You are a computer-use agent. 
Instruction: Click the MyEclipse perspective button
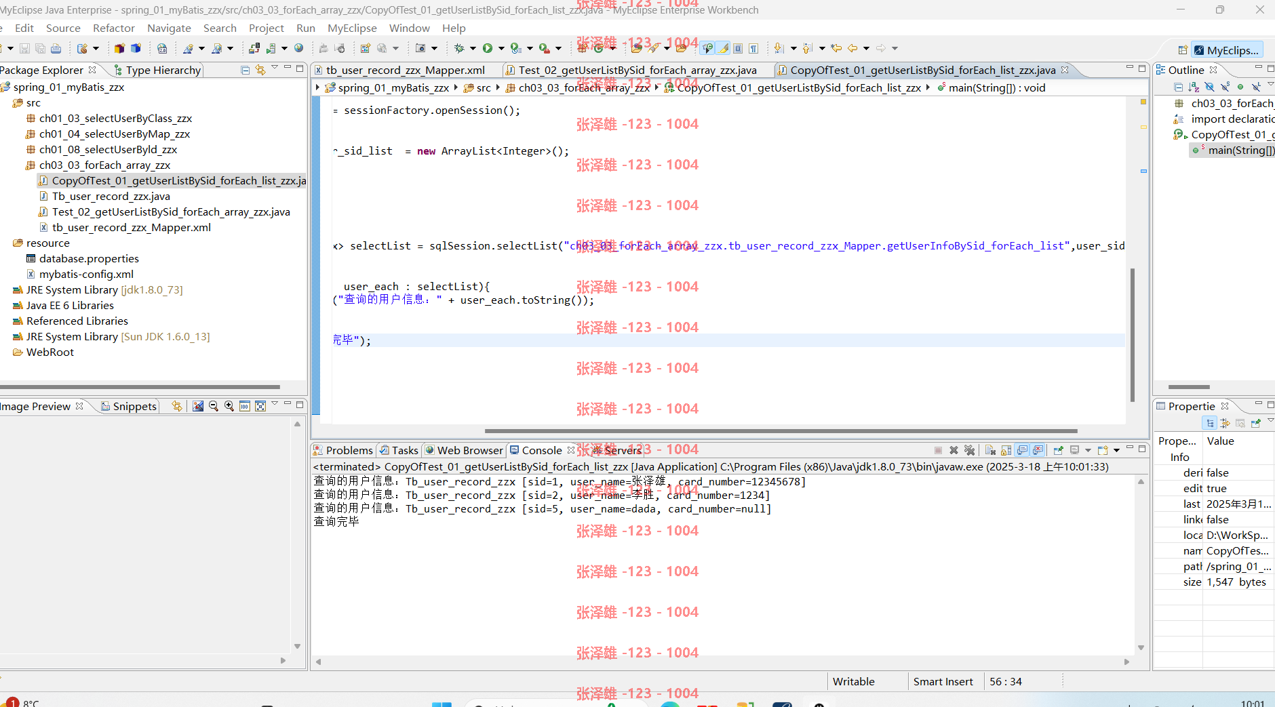(1228, 50)
